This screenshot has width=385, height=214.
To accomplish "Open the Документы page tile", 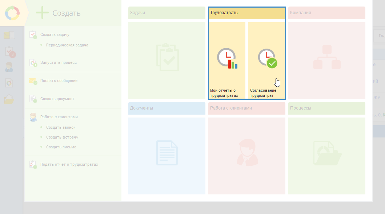I will 167,156.
